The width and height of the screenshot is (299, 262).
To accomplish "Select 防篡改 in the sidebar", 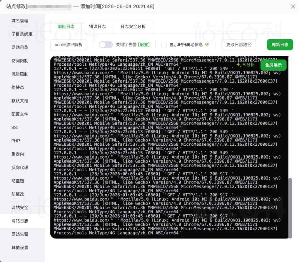I will pos(18,194).
